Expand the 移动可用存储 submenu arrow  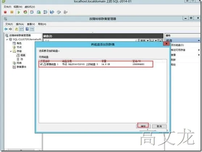coord(199,50)
